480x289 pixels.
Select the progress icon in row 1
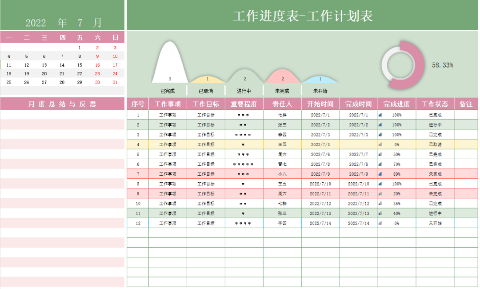[x=380, y=115]
